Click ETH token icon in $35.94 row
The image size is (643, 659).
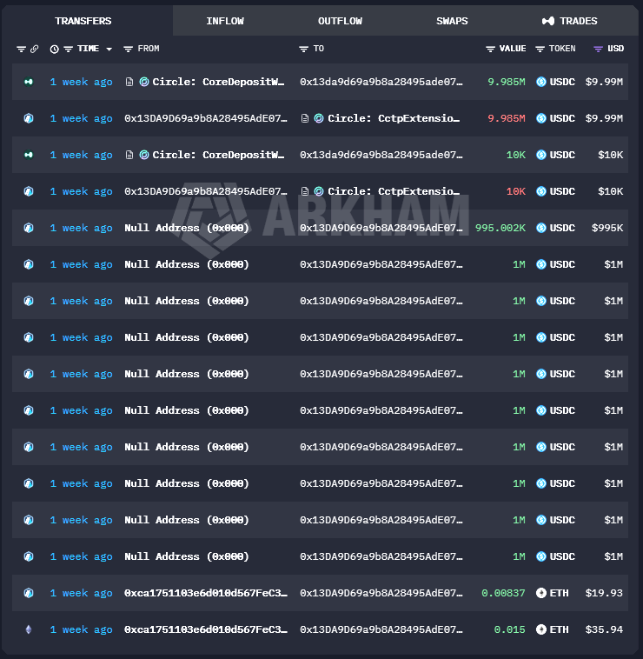coord(541,629)
